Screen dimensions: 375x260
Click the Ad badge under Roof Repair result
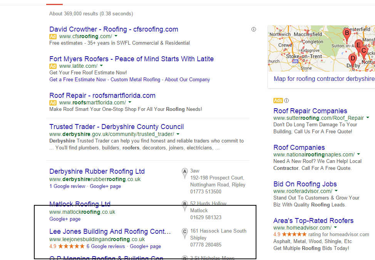tap(53, 103)
